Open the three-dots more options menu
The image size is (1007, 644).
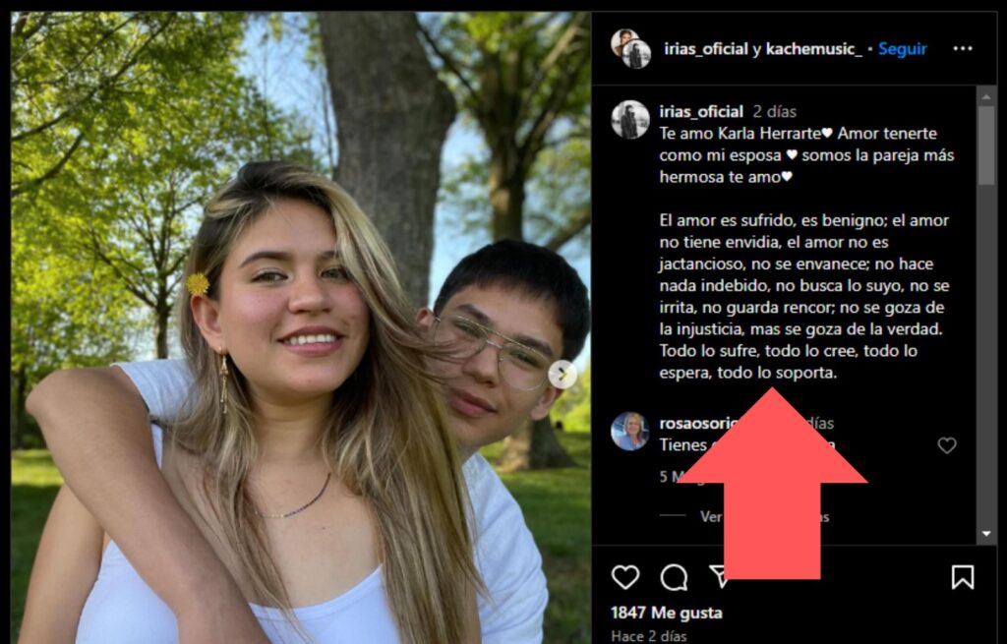[x=962, y=49]
